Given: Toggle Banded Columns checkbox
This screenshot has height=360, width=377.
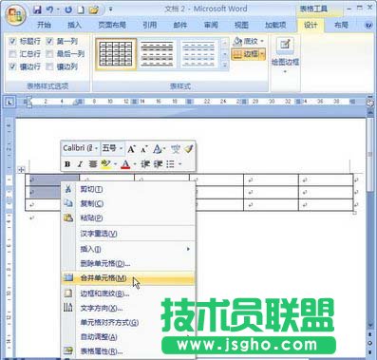Looking at the screenshot, I should (49, 66).
